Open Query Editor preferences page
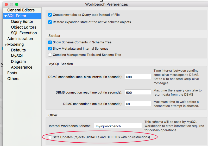This screenshot has height=146, width=208. click(x=22, y=22)
